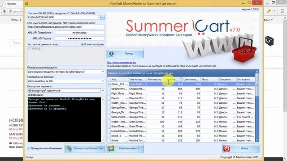The height and width of the screenshot is (161, 287).
Task: Click the pencil icon in browser toolbar
Action: coord(269,11)
